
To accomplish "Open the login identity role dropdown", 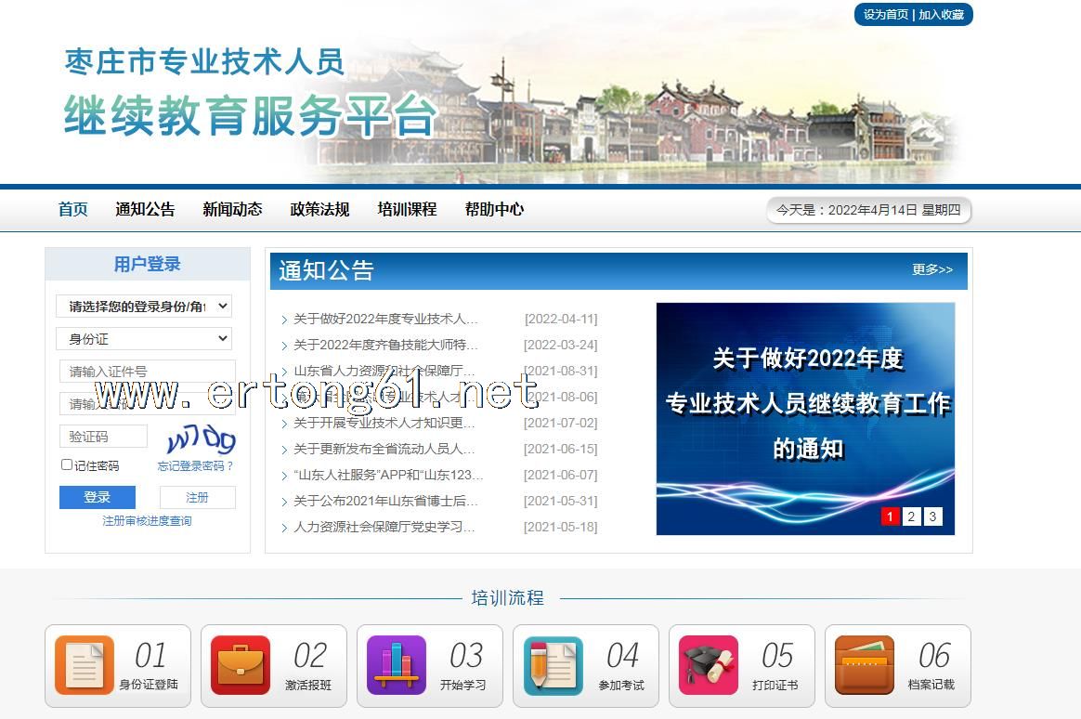I will coord(144,306).
